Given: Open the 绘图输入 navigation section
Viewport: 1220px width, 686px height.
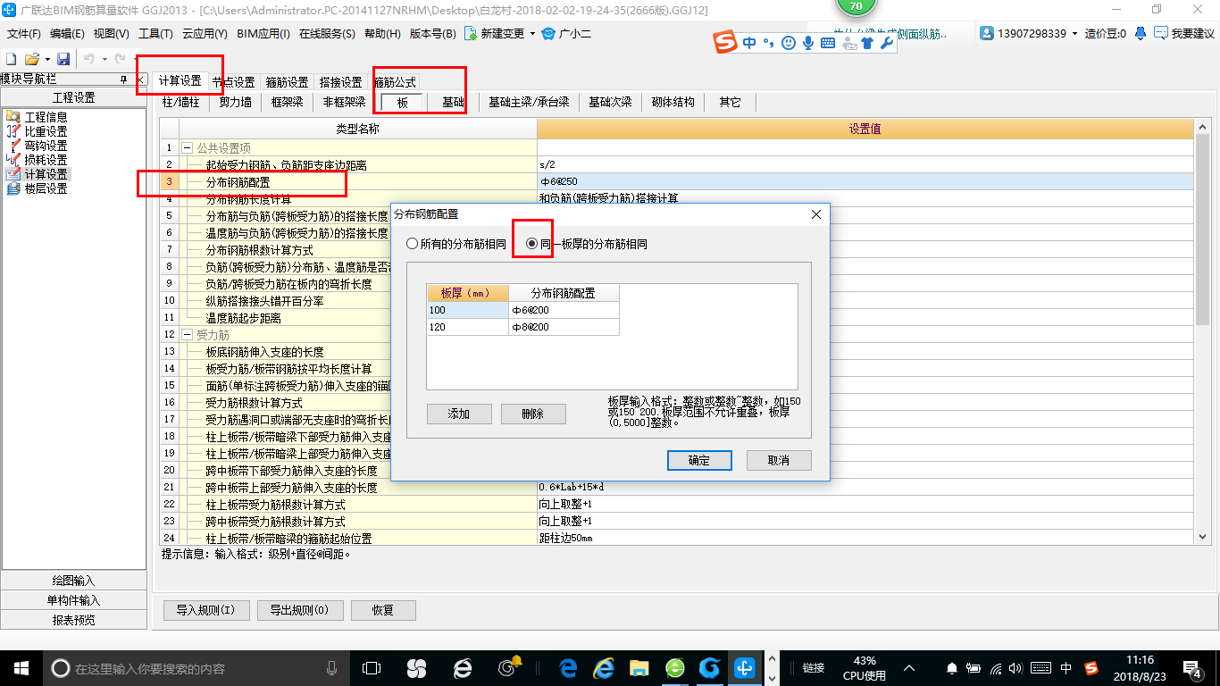Looking at the screenshot, I should coord(73,581).
